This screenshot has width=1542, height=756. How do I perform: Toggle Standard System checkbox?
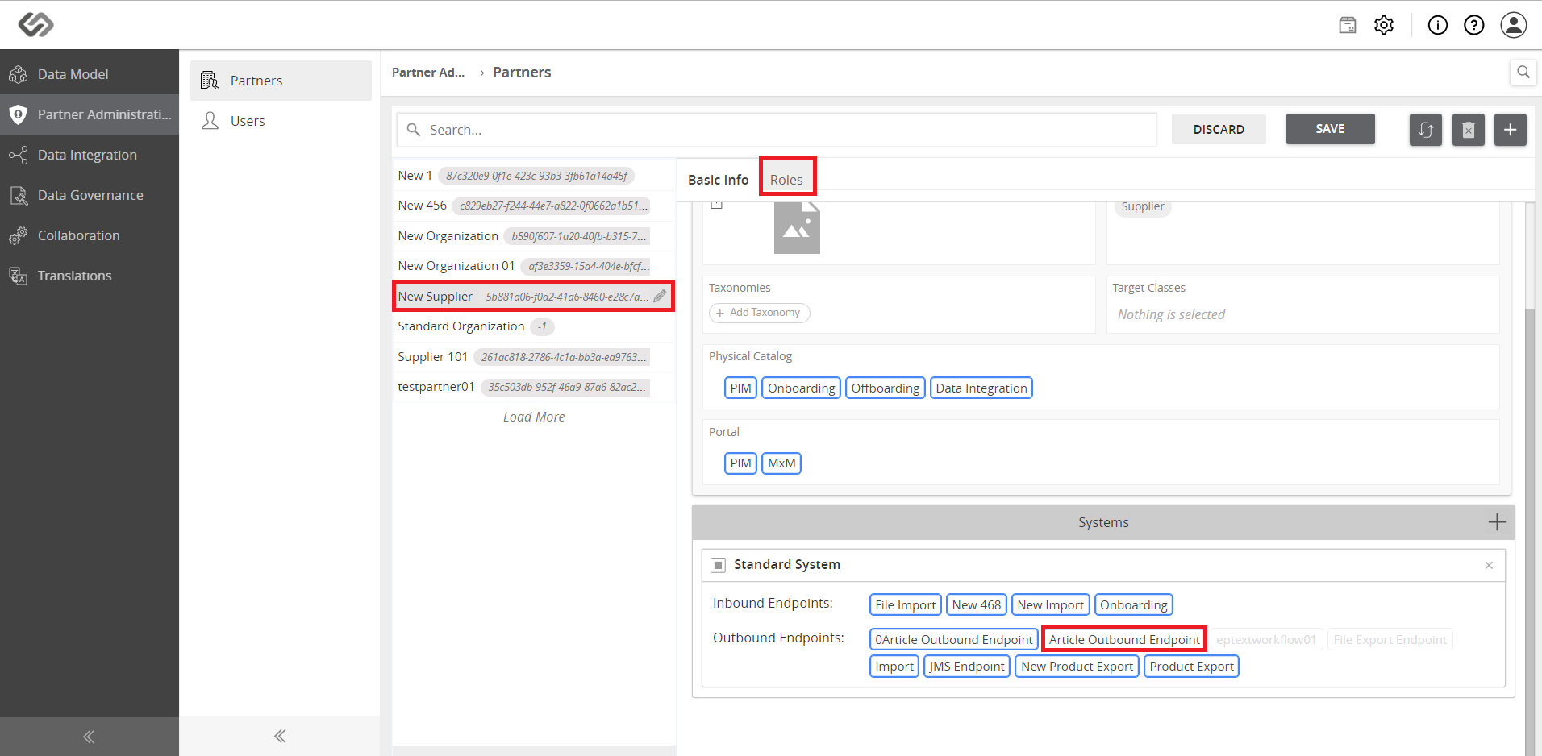[718, 565]
